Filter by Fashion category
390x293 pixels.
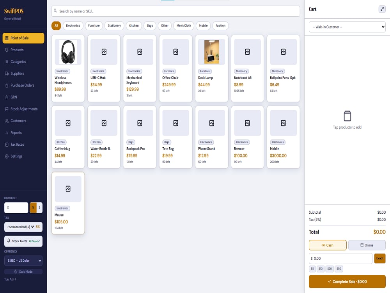220,26
